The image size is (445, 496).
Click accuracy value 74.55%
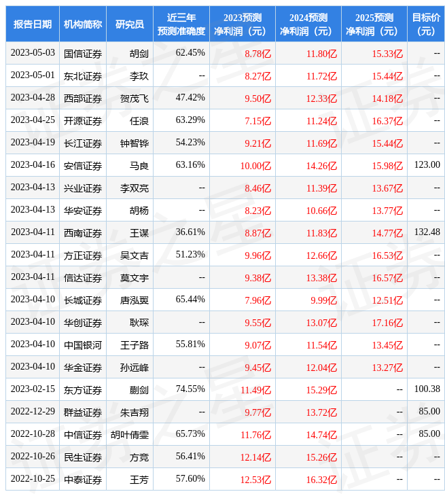click(190, 389)
